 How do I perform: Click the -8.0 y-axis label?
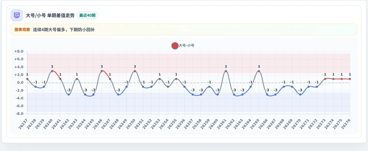(19, 114)
